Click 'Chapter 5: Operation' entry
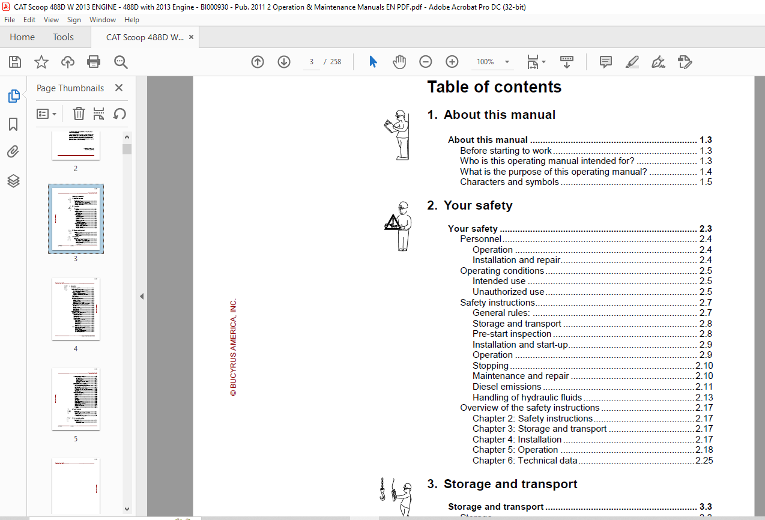The width and height of the screenshot is (765, 520). click(593, 450)
